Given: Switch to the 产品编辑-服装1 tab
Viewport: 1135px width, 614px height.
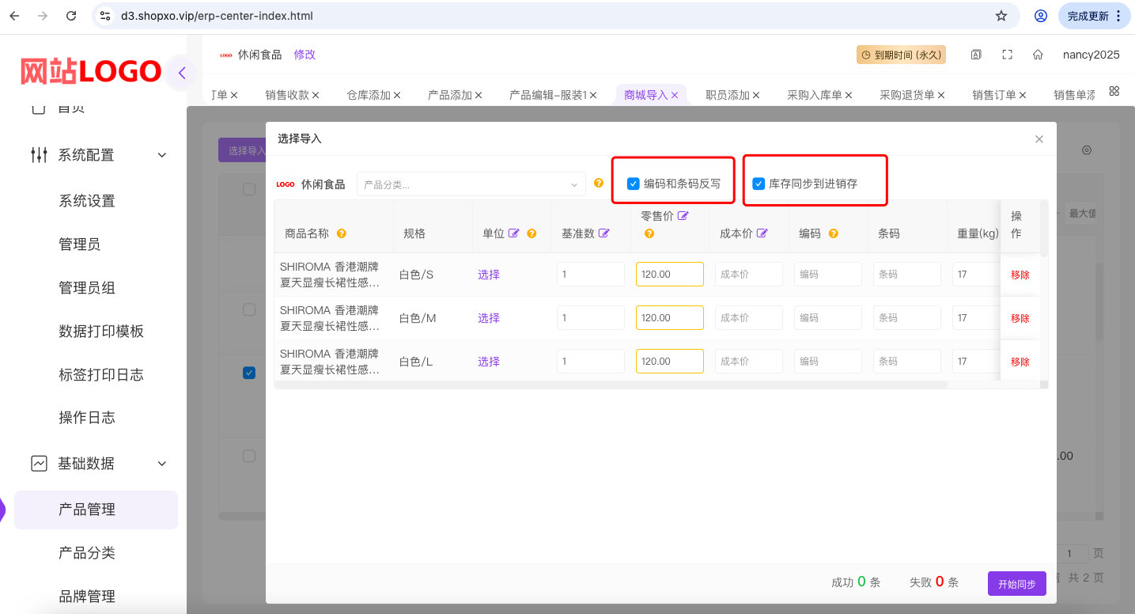Looking at the screenshot, I should pos(548,95).
